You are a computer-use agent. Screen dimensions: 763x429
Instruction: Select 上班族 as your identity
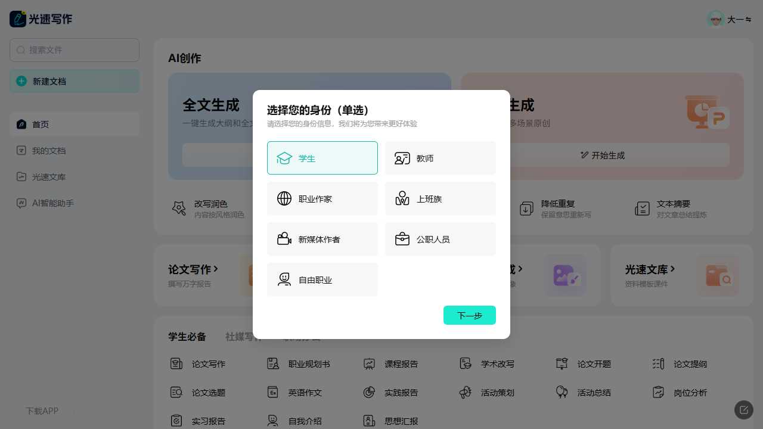pyautogui.click(x=440, y=198)
